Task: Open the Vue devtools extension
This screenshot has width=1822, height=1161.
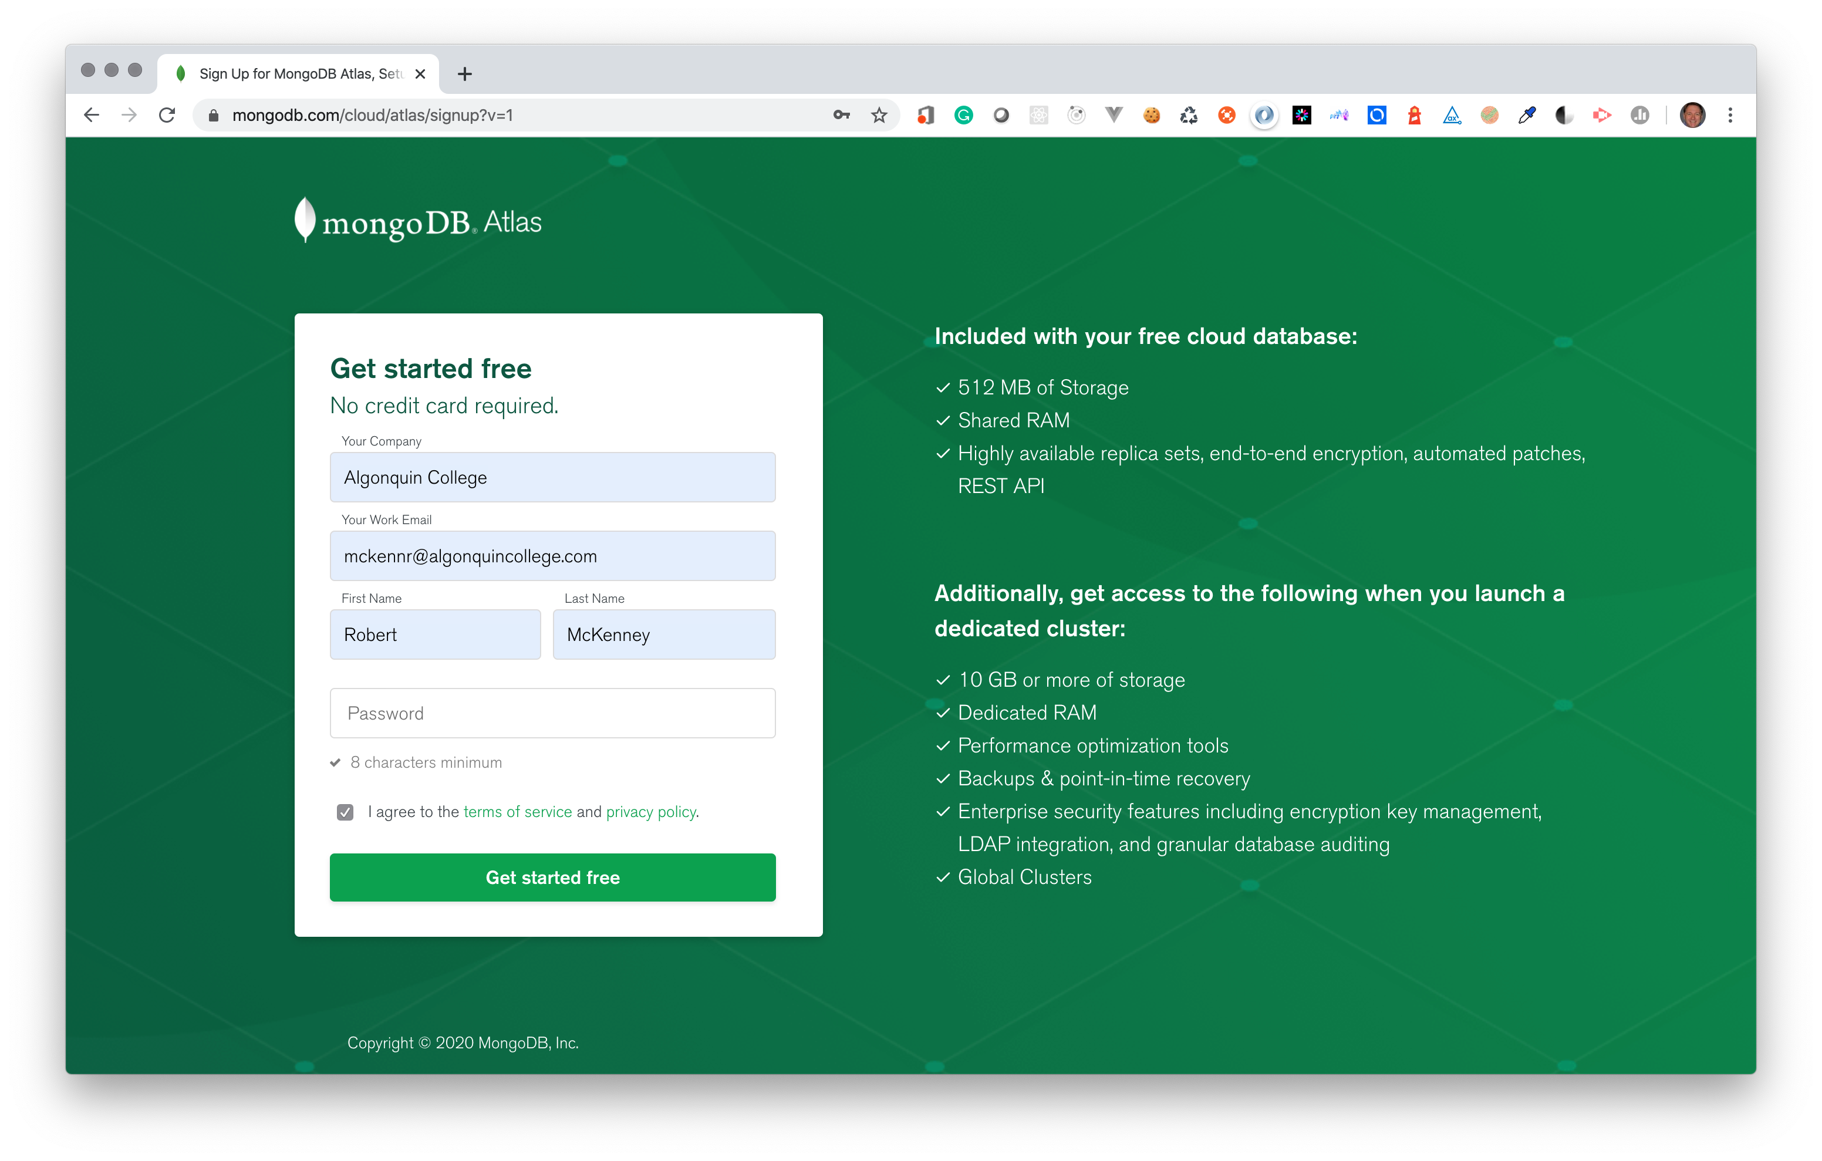Action: [x=1114, y=115]
